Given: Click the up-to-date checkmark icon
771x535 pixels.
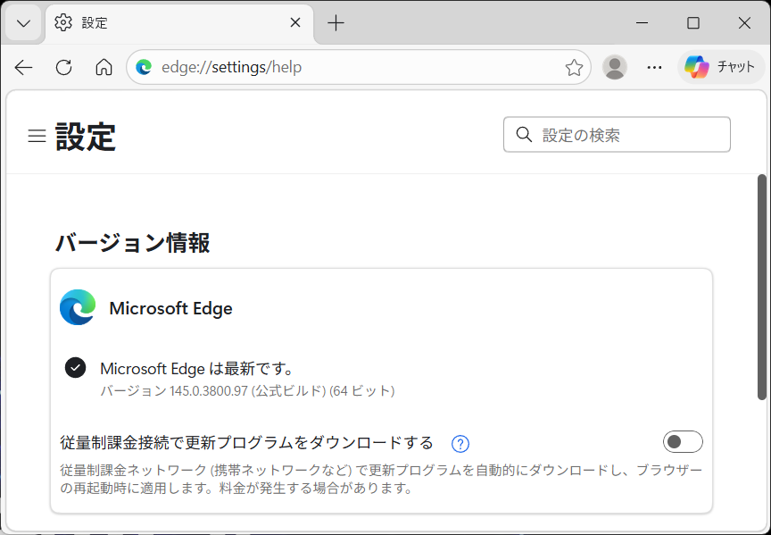Looking at the screenshot, I should click(75, 368).
